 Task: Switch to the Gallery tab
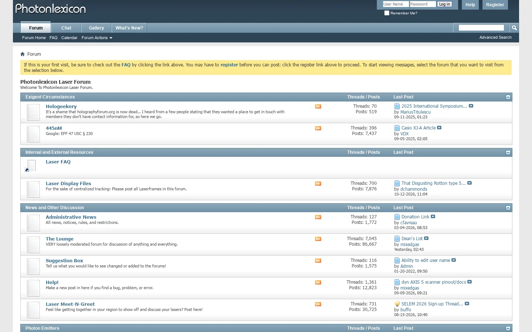[96, 28]
